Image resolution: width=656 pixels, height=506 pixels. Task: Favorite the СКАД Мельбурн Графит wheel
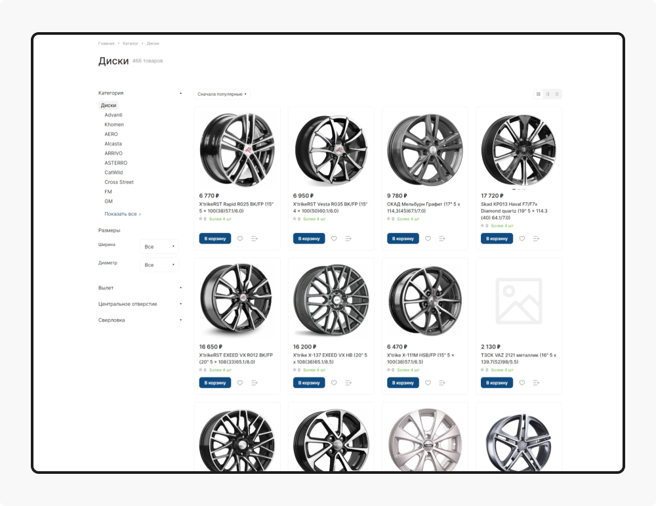click(428, 238)
